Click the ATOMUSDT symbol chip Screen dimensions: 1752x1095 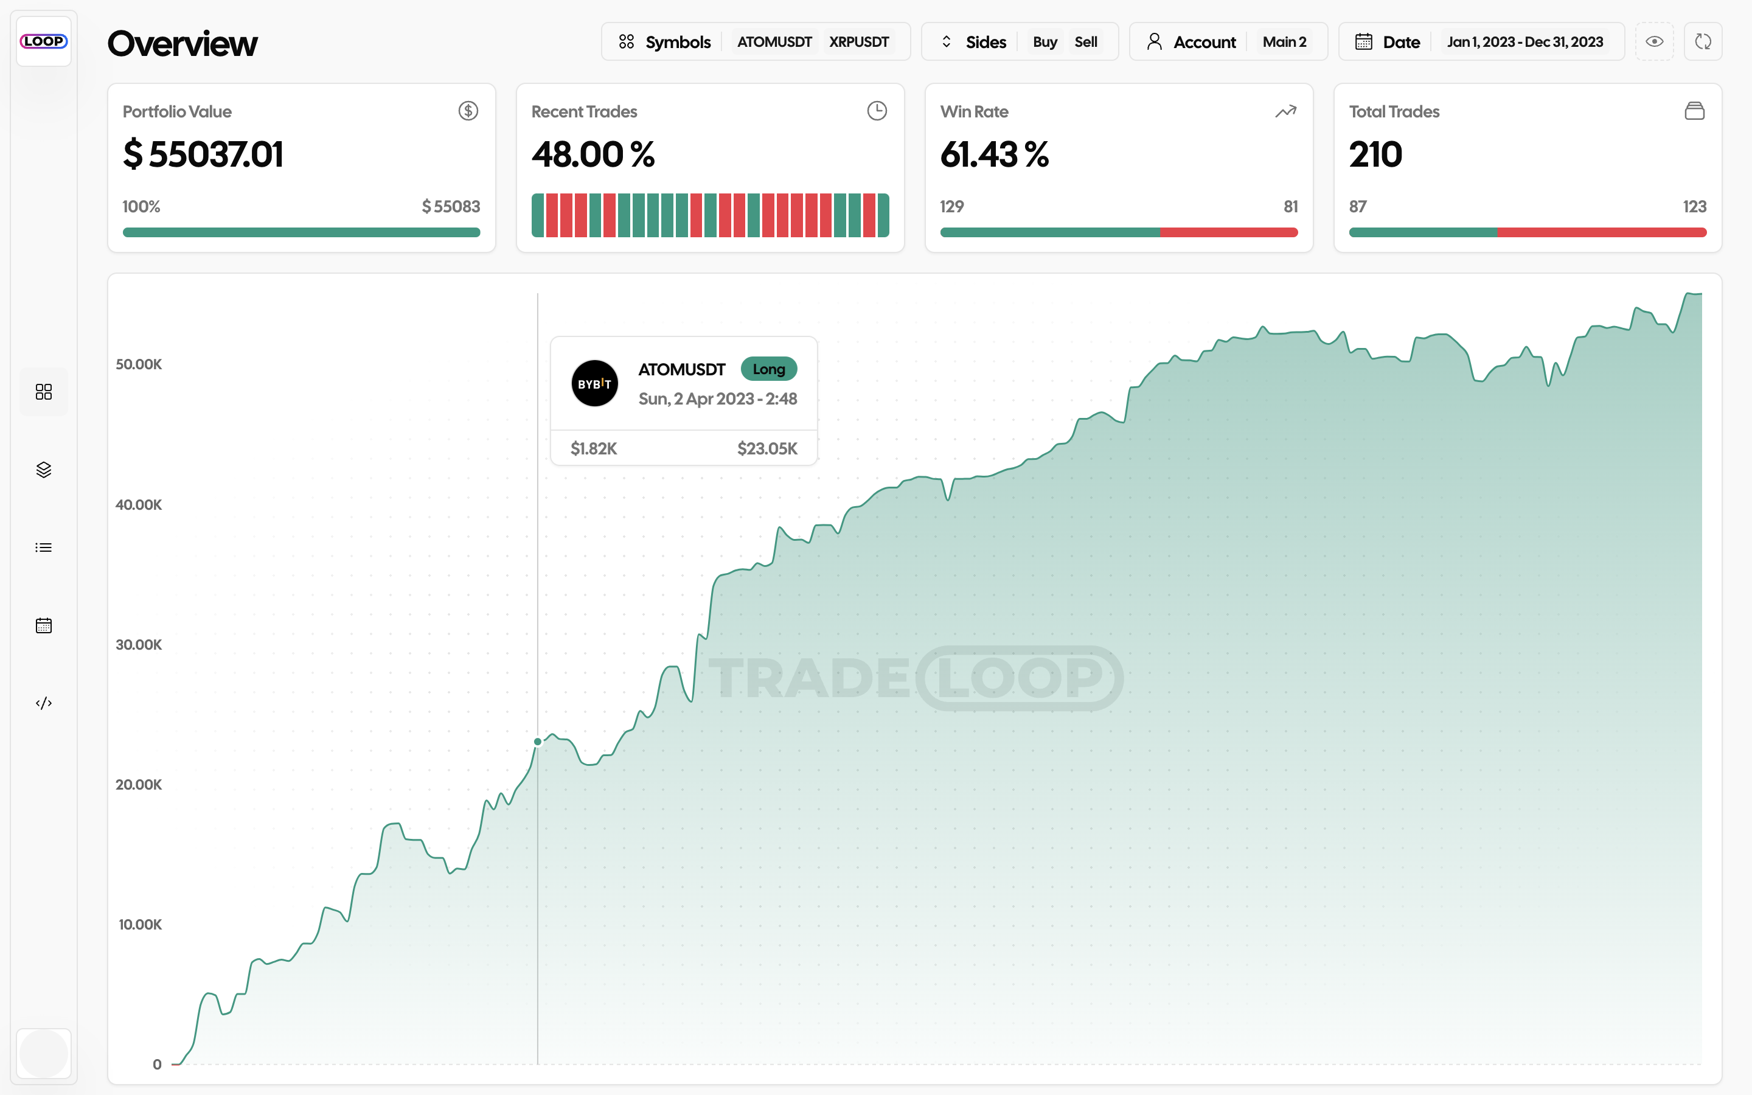[x=774, y=42]
